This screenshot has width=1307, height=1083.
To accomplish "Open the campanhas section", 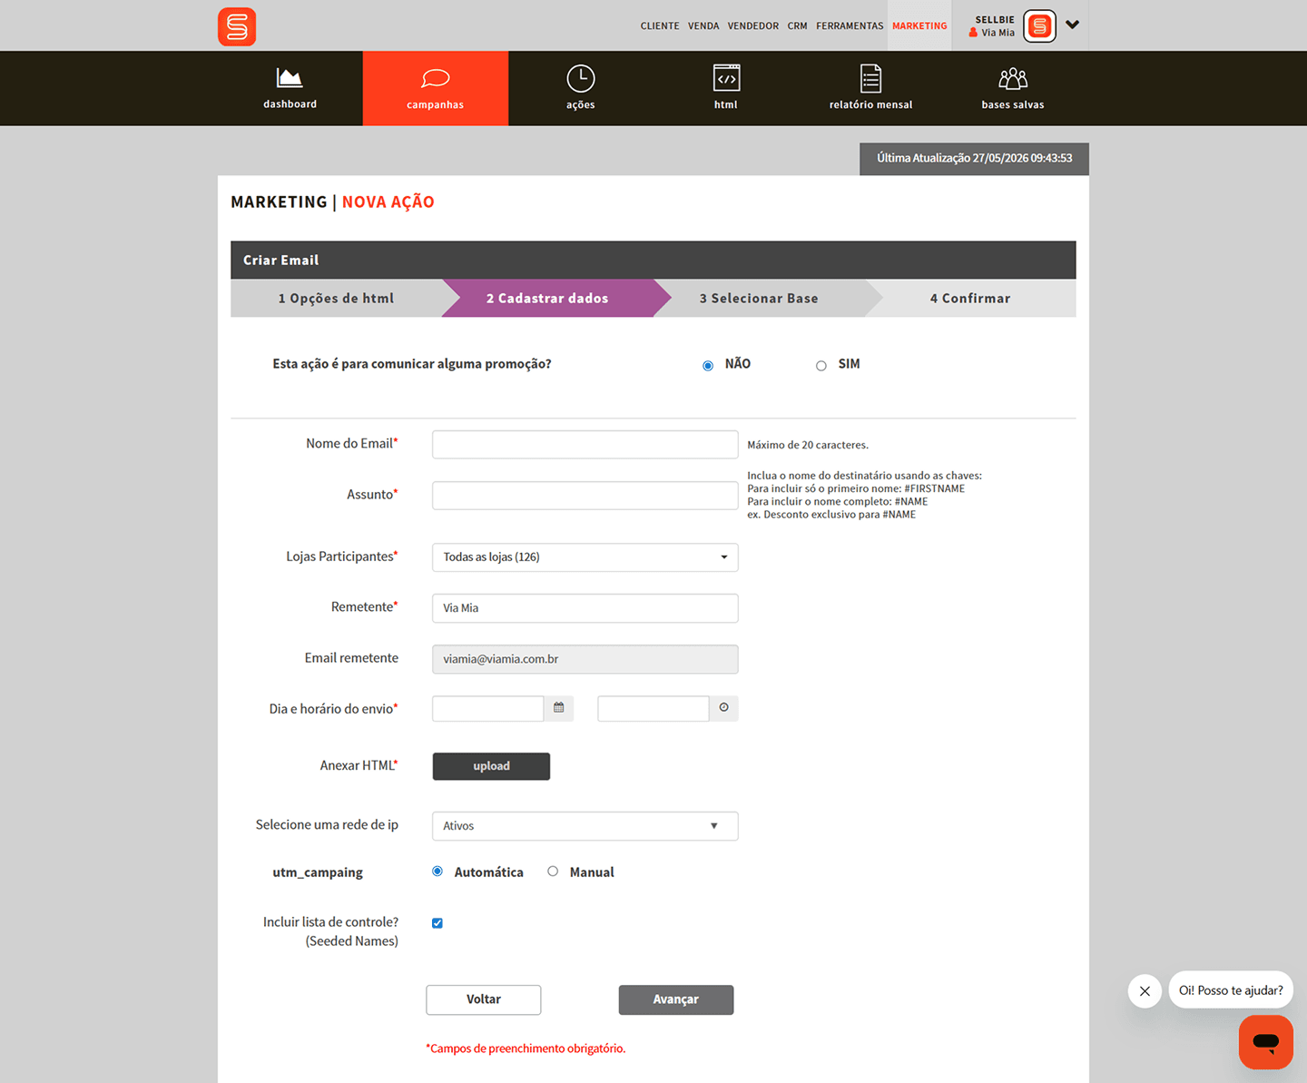I will [436, 88].
